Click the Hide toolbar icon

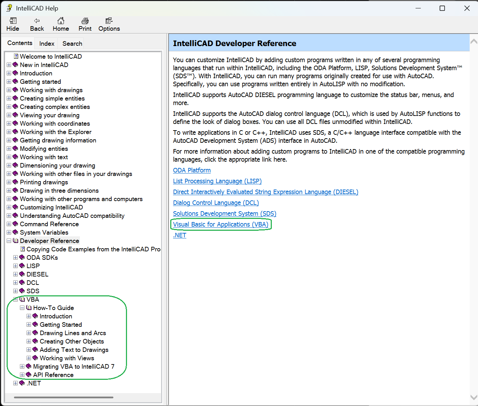13,21
